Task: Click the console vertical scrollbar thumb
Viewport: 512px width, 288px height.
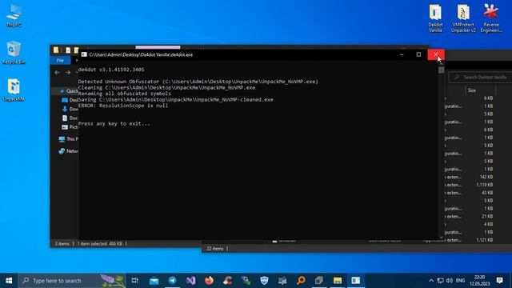Action: click(441, 70)
